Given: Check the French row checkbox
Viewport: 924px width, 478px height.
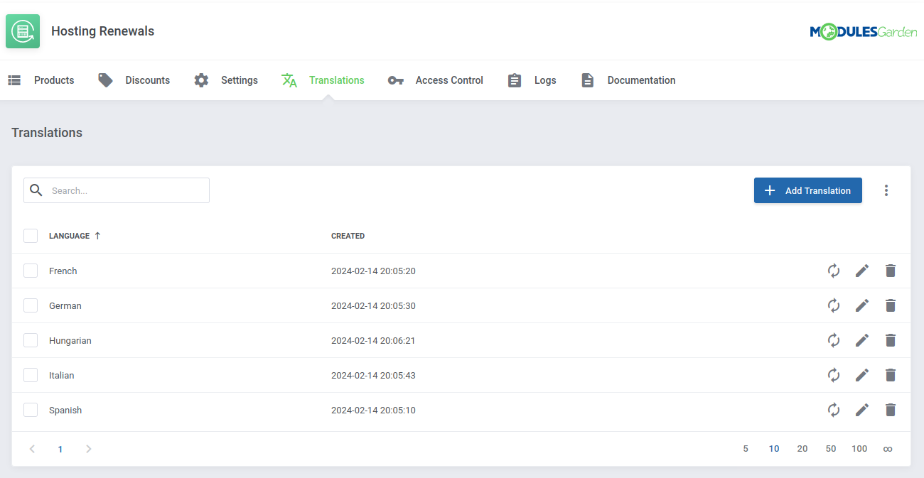Looking at the screenshot, I should coord(31,271).
